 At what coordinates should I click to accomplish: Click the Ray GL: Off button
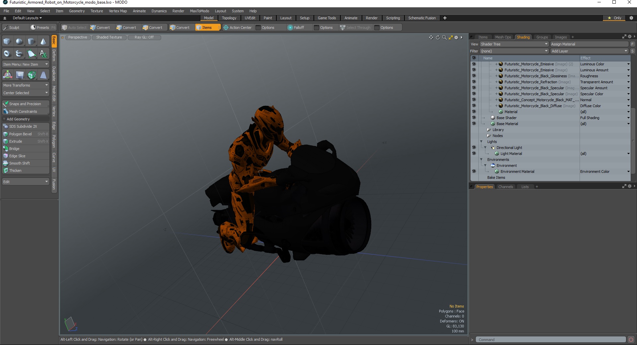click(144, 37)
